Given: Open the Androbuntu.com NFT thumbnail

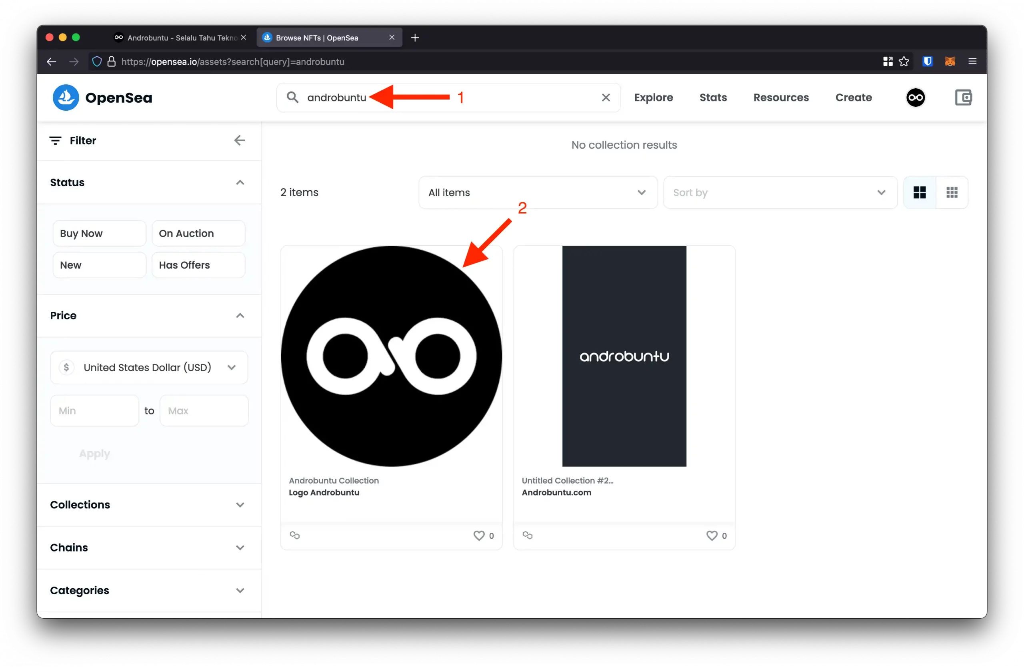Looking at the screenshot, I should [x=624, y=356].
